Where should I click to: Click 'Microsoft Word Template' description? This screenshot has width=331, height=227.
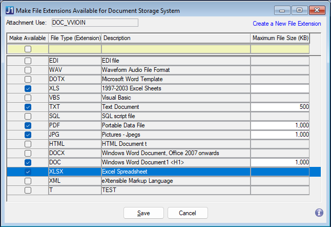pyautogui.click(x=176, y=79)
